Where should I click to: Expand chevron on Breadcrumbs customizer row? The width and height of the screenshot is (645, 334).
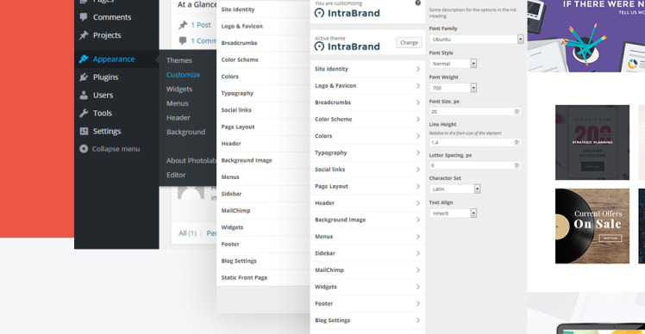tap(418, 102)
